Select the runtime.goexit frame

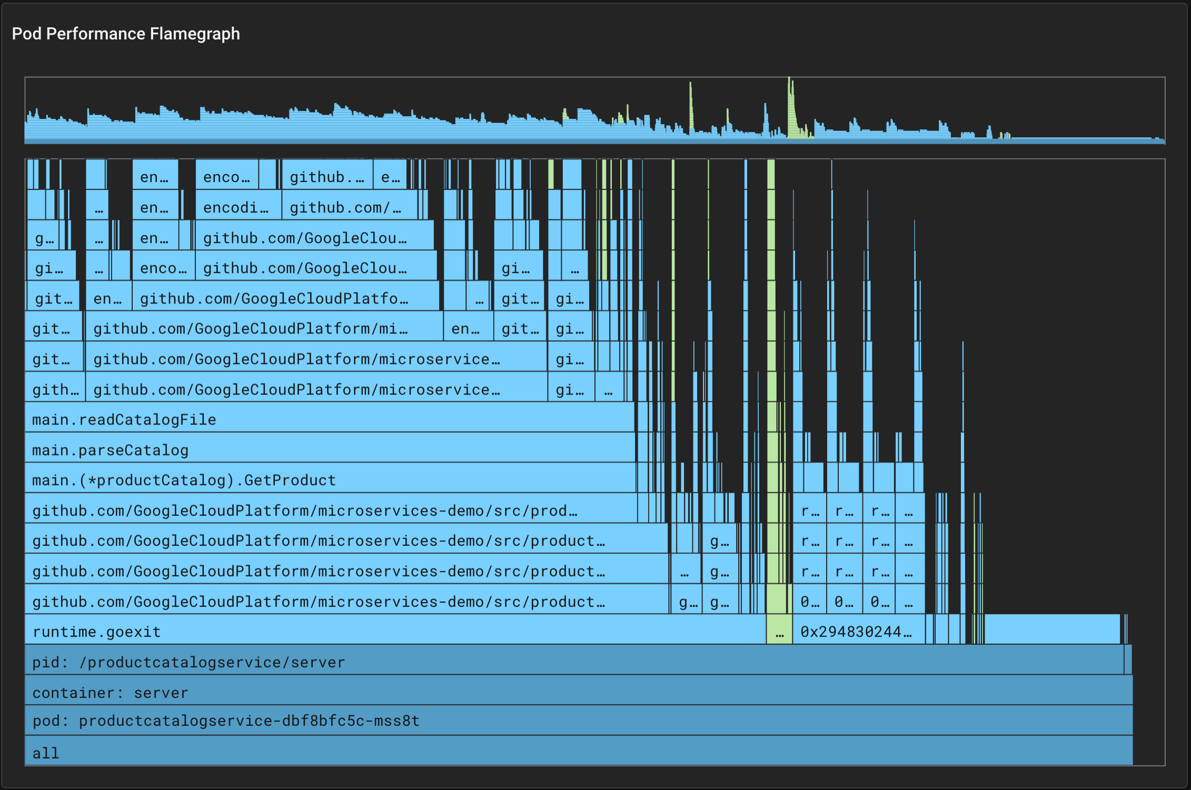pos(395,631)
